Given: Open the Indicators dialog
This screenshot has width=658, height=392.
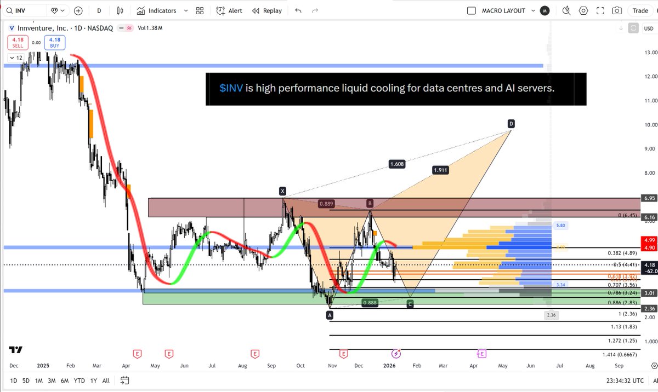Looking at the screenshot, I should tap(157, 10).
